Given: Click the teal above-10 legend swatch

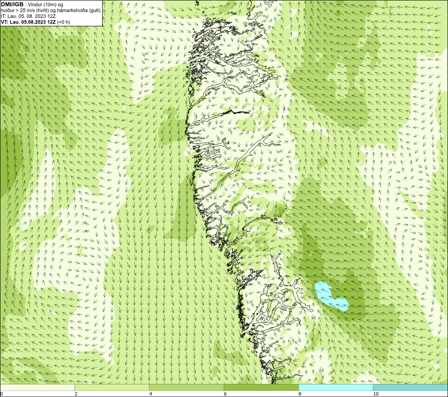Looking at the screenshot, I should point(410,387).
